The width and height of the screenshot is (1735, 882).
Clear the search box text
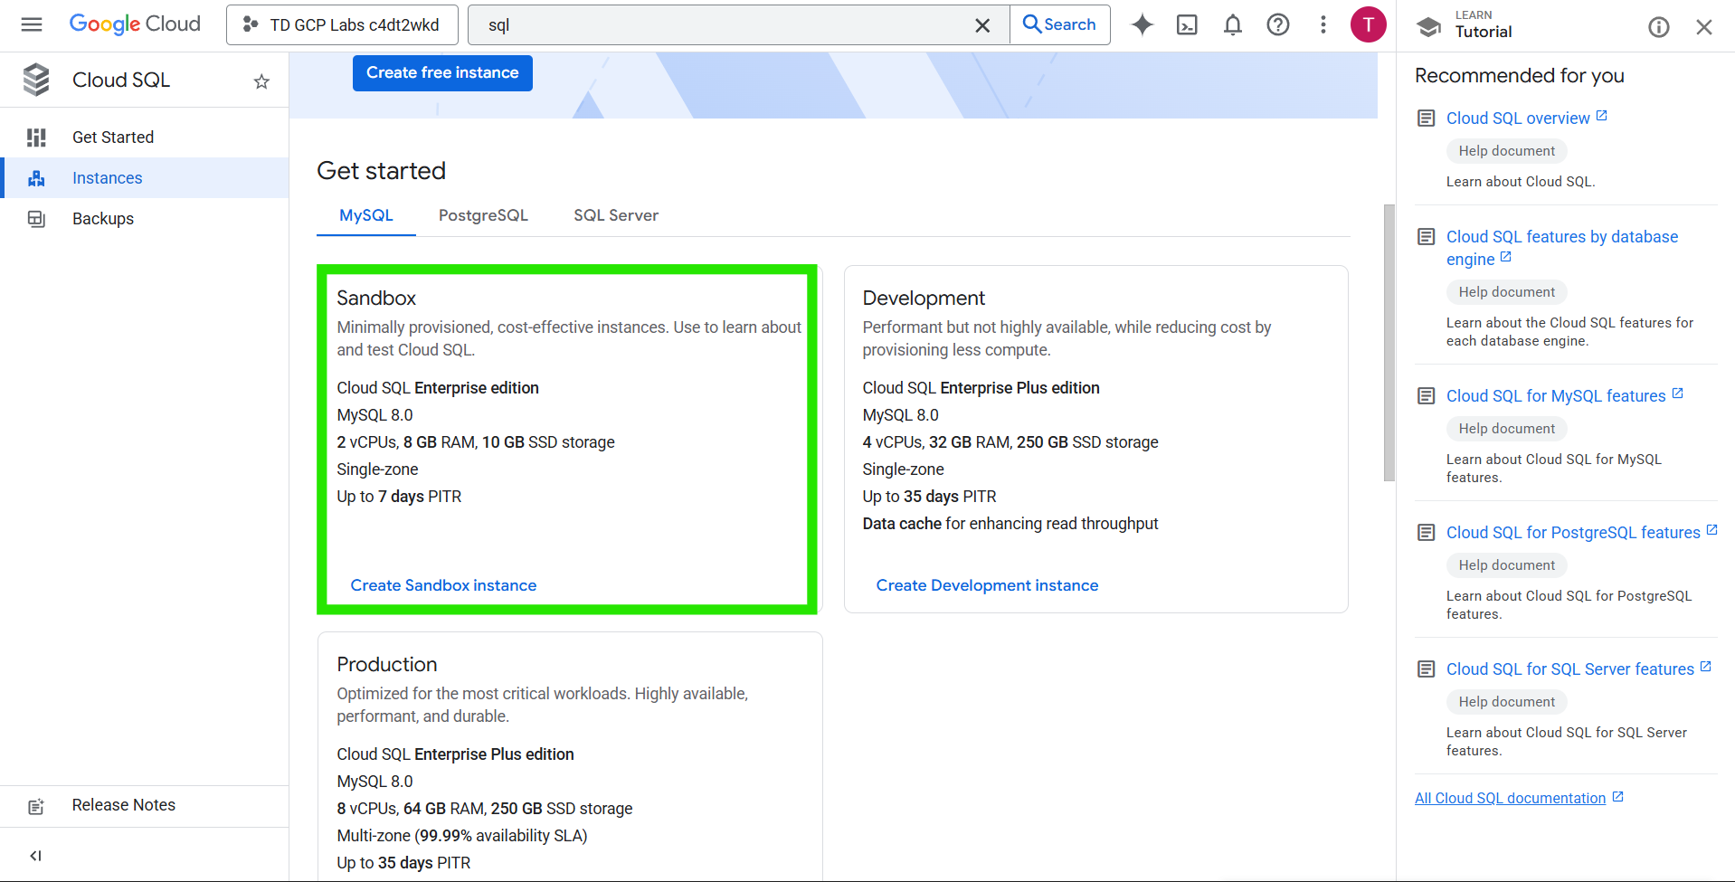[982, 25]
